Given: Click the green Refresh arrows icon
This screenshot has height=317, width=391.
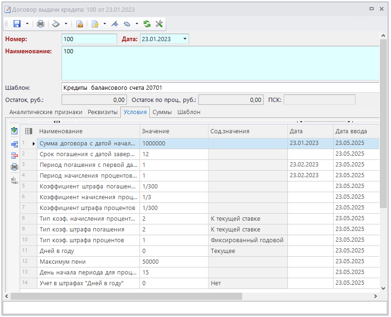Looking at the screenshot, I should click(147, 24).
